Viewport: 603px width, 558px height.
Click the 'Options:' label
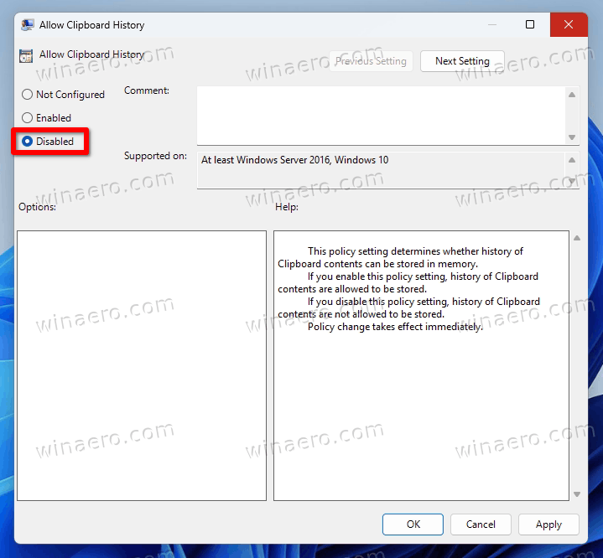pyautogui.click(x=37, y=207)
